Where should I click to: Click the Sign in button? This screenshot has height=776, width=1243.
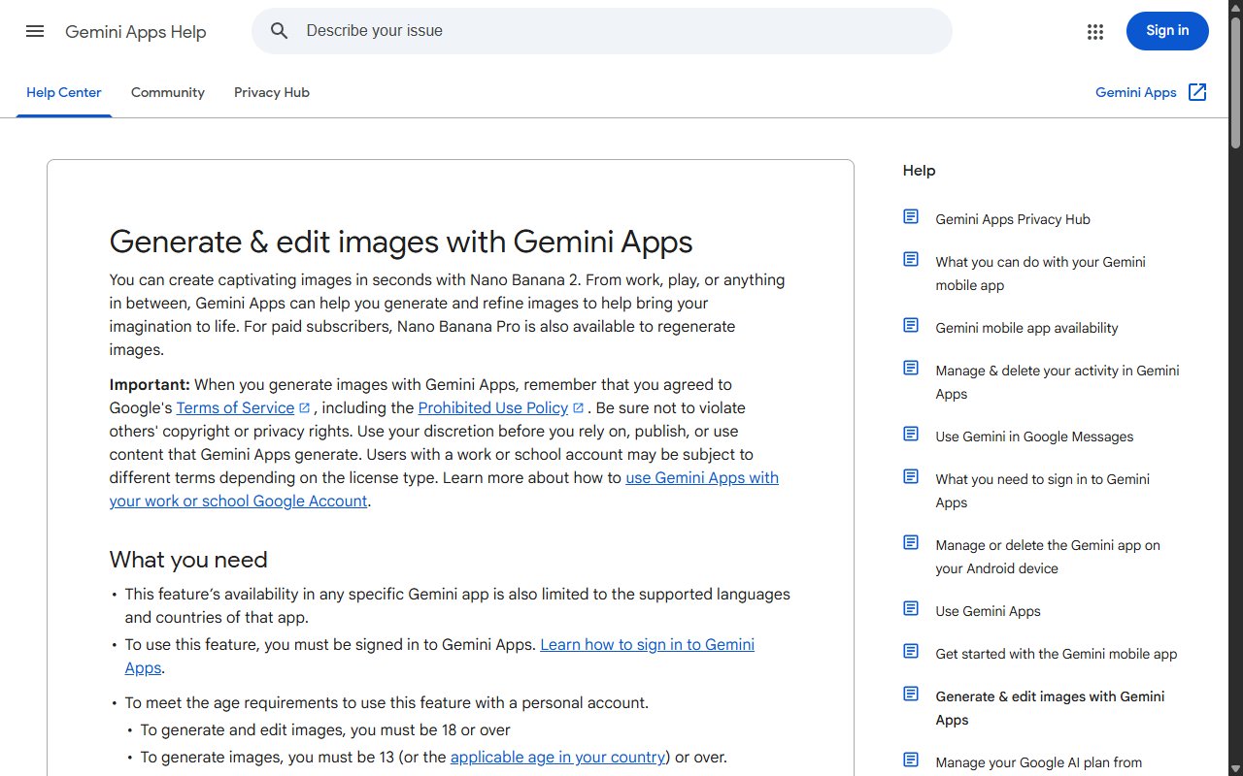[1167, 31]
